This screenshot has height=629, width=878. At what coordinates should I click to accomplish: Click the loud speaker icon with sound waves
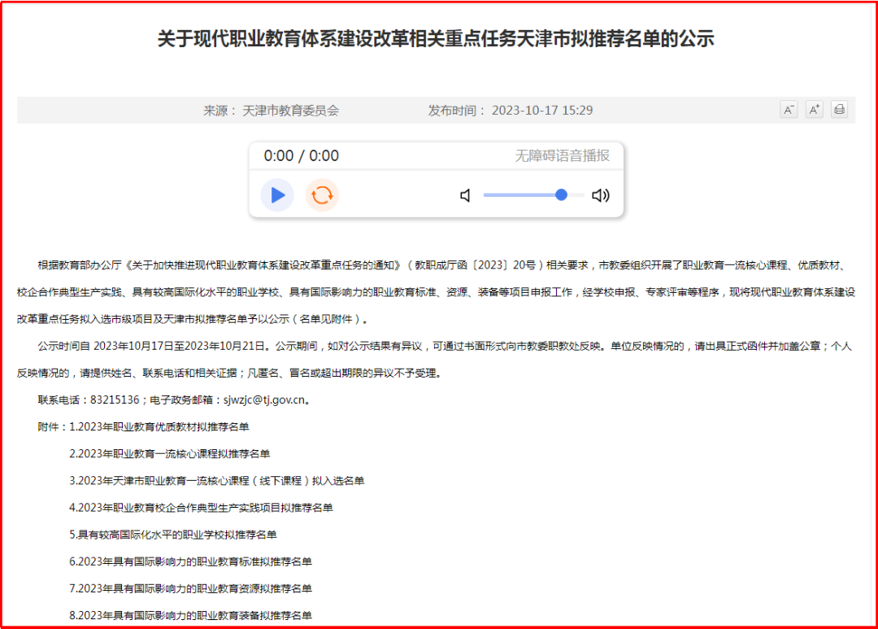point(601,195)
